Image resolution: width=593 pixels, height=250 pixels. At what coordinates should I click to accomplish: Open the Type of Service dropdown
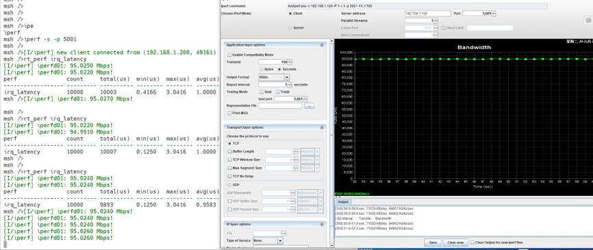pos(280,240)
